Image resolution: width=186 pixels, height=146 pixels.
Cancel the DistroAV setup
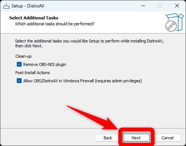point(167,137)
